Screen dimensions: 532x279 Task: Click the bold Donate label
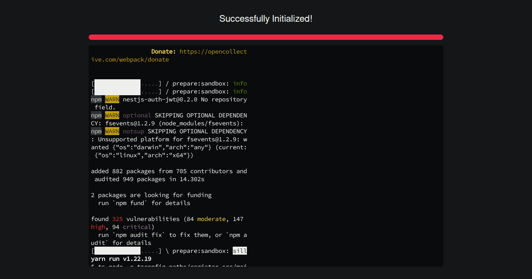[x=163, y=51]
